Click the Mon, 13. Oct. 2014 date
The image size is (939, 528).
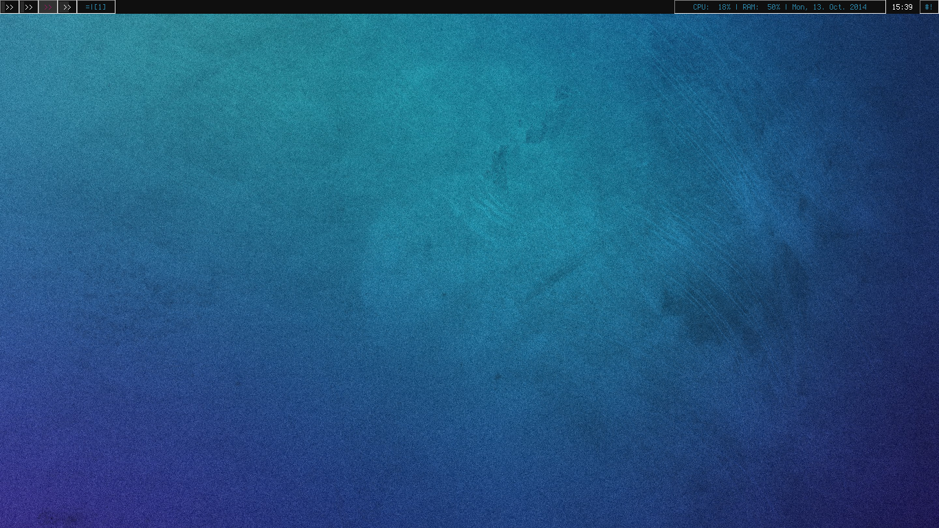coord(829,7)
